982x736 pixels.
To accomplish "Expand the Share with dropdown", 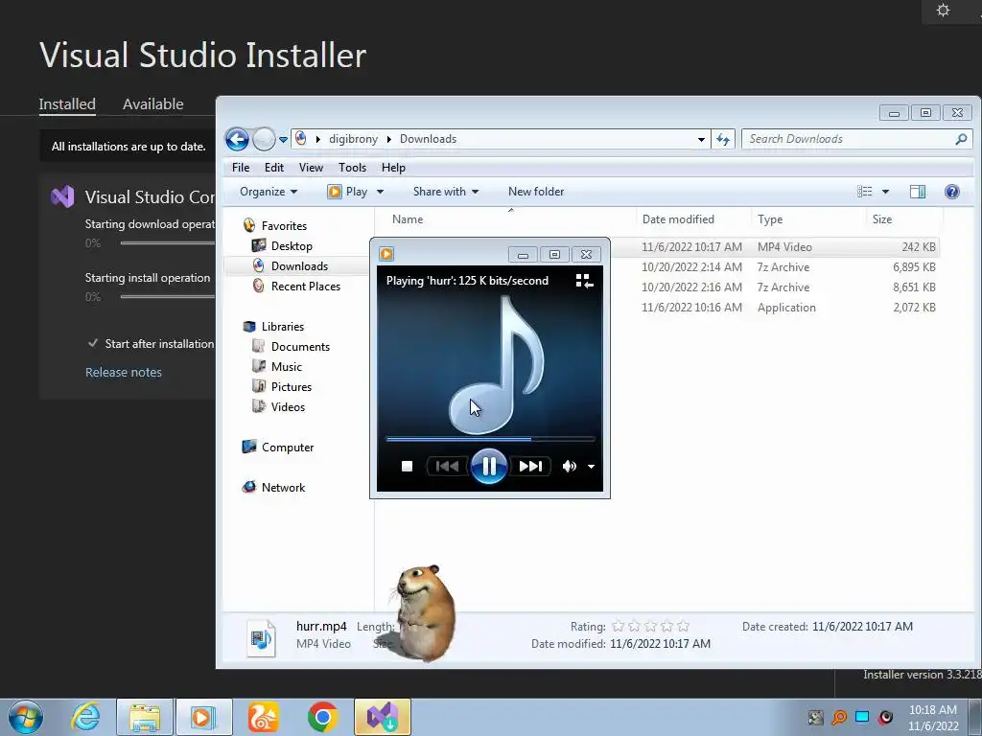I will coord(445,192).
